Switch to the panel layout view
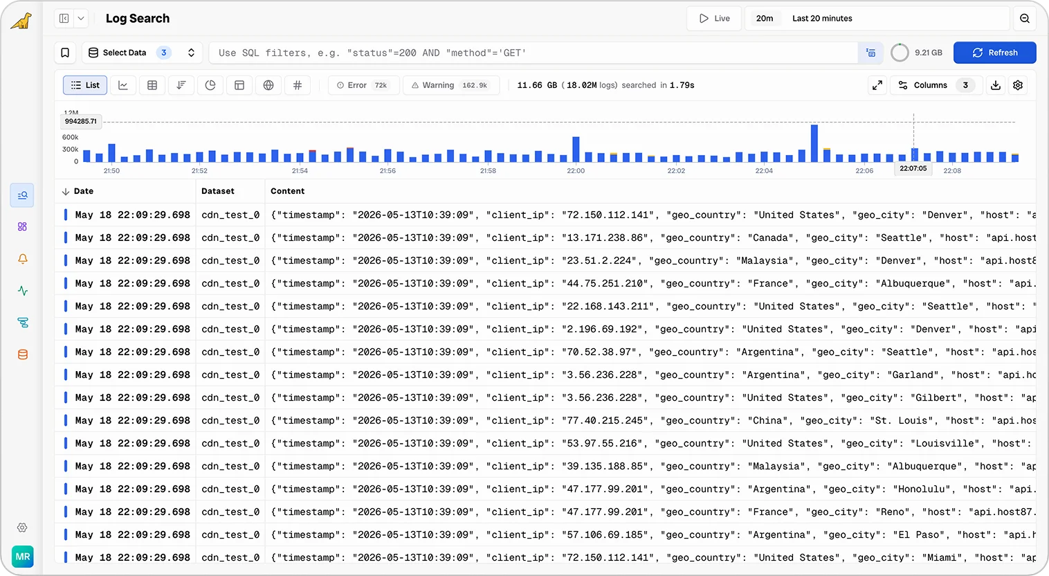The height and width of the screenshot is (576, 1049). tap(239, 85)
